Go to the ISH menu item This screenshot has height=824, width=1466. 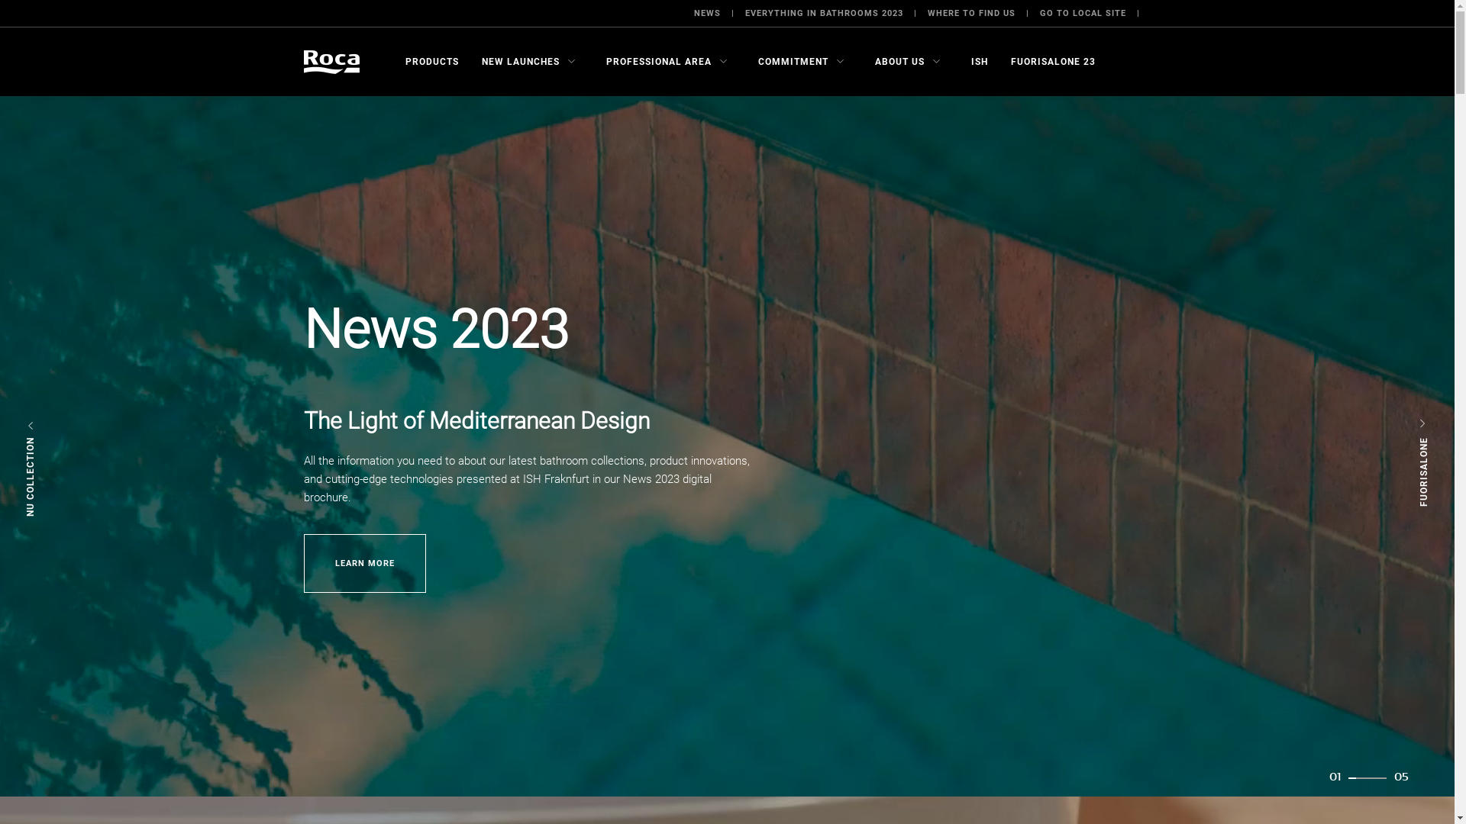point(980,62)
